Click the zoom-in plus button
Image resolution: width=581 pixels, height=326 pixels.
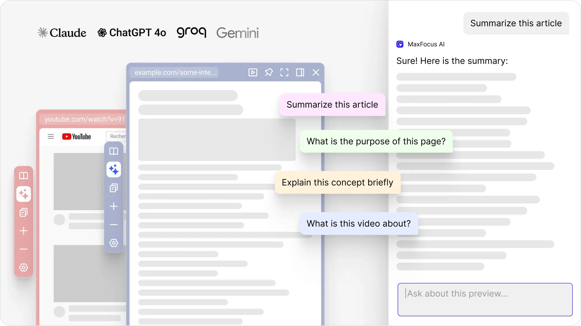[113, 206]
